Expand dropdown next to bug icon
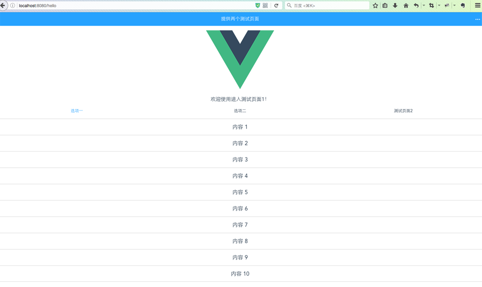Screen dimensions: 482x287 coord(454,6)
